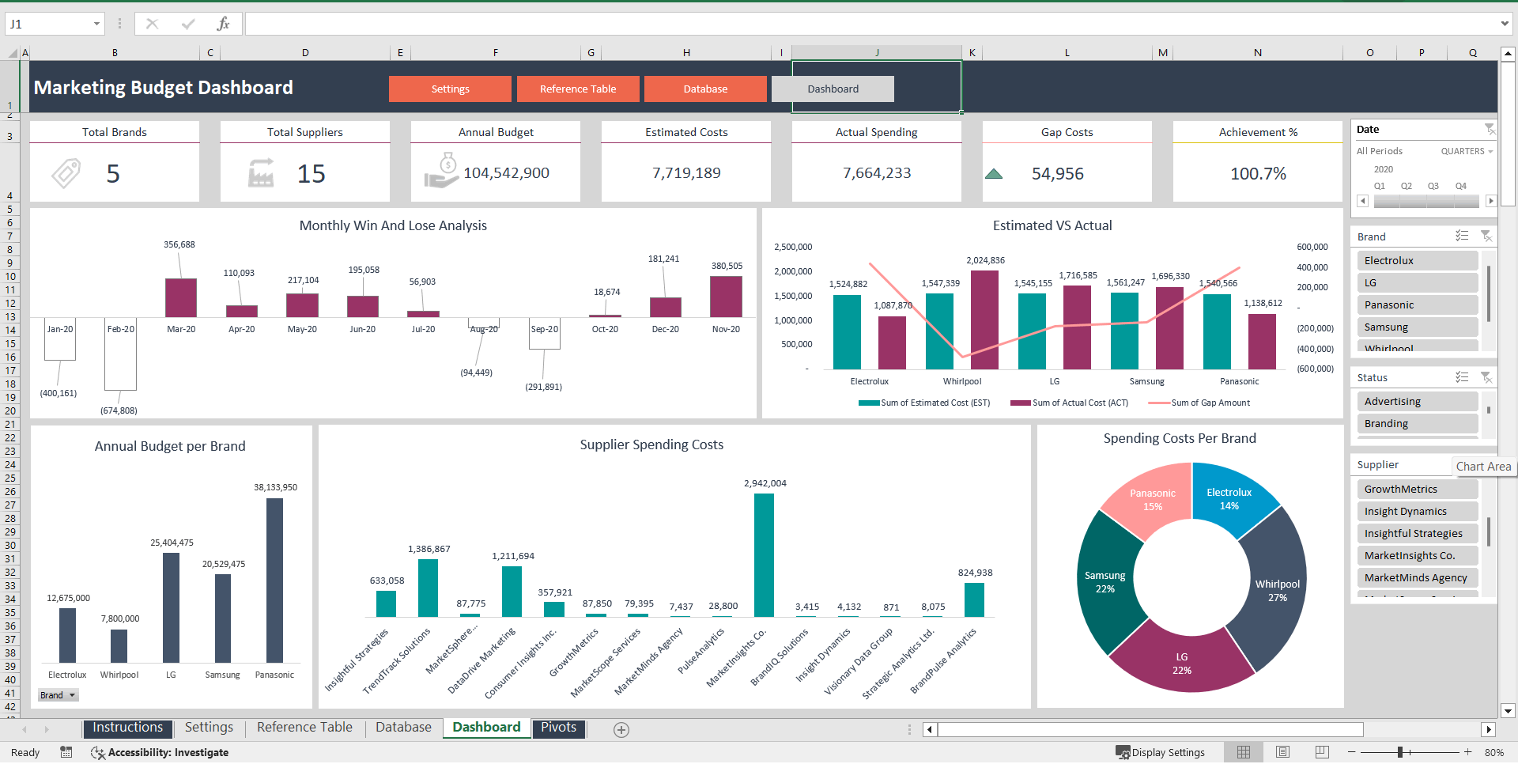1518x764 pixels.
Task: Expand the formula bar chevron
Action: tap(1504, 24)
